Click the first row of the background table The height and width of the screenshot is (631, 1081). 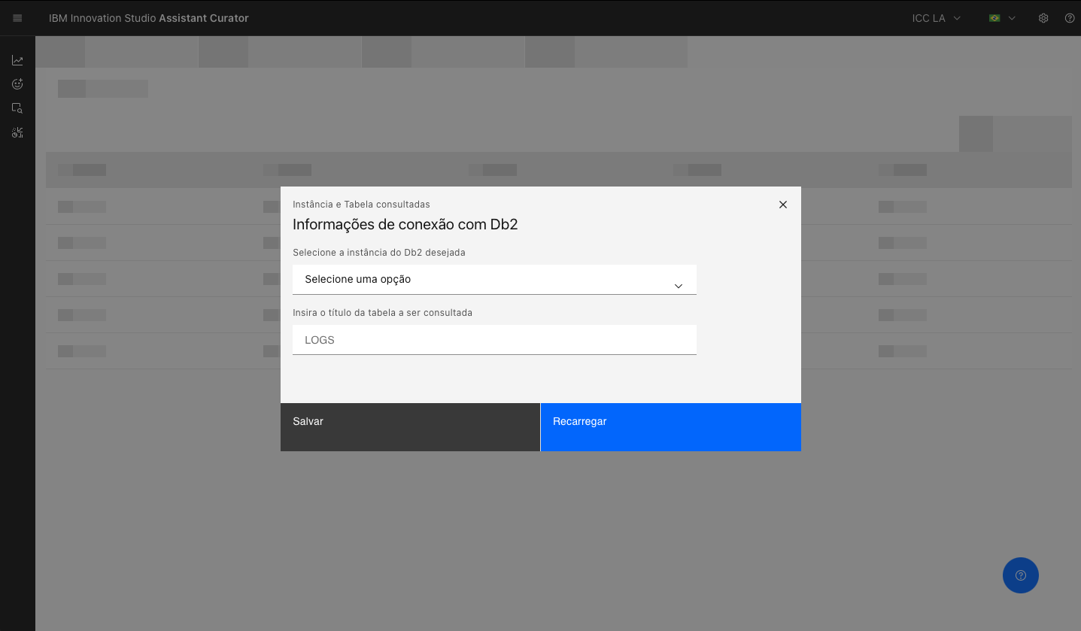150,207
